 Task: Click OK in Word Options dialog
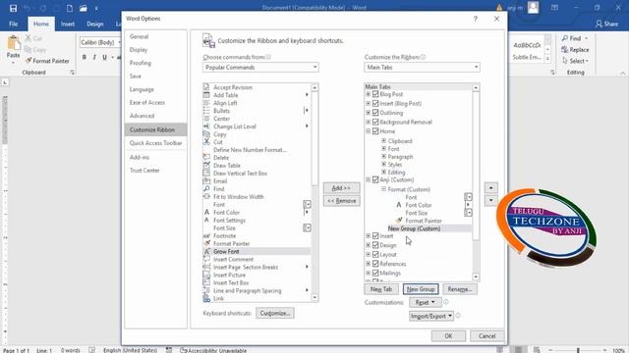[x=448, y=335]
